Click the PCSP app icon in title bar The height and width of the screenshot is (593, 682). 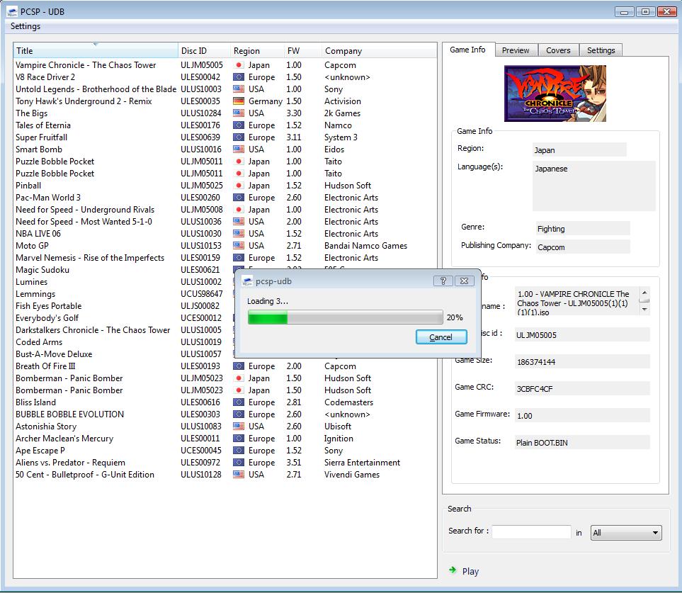point(12,11)
